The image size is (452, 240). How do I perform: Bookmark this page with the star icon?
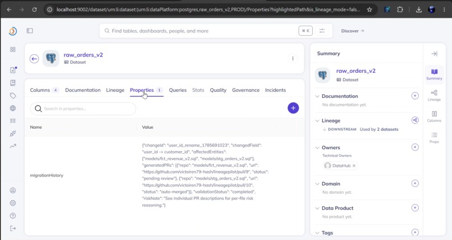coord(369,10)
